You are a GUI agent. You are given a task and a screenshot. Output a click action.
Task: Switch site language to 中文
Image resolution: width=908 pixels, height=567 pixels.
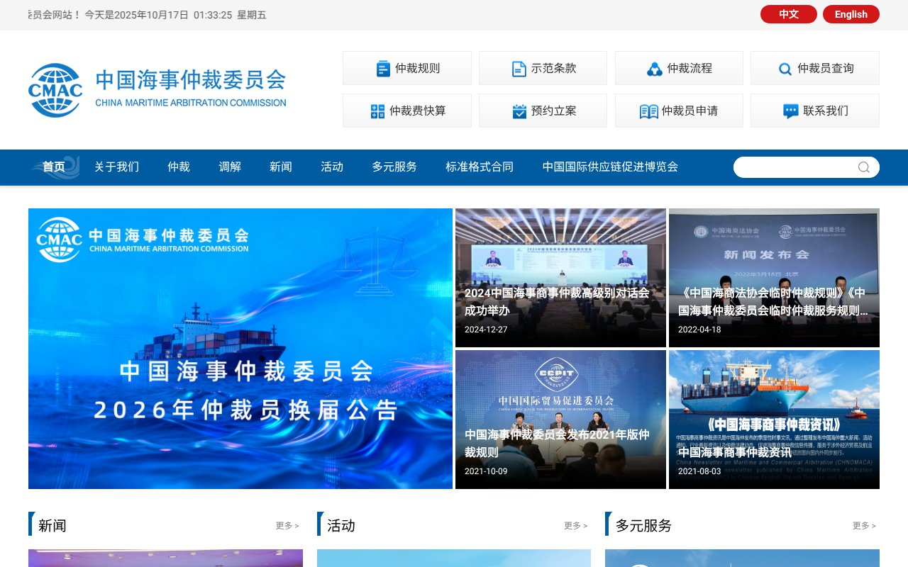point(788,14)
